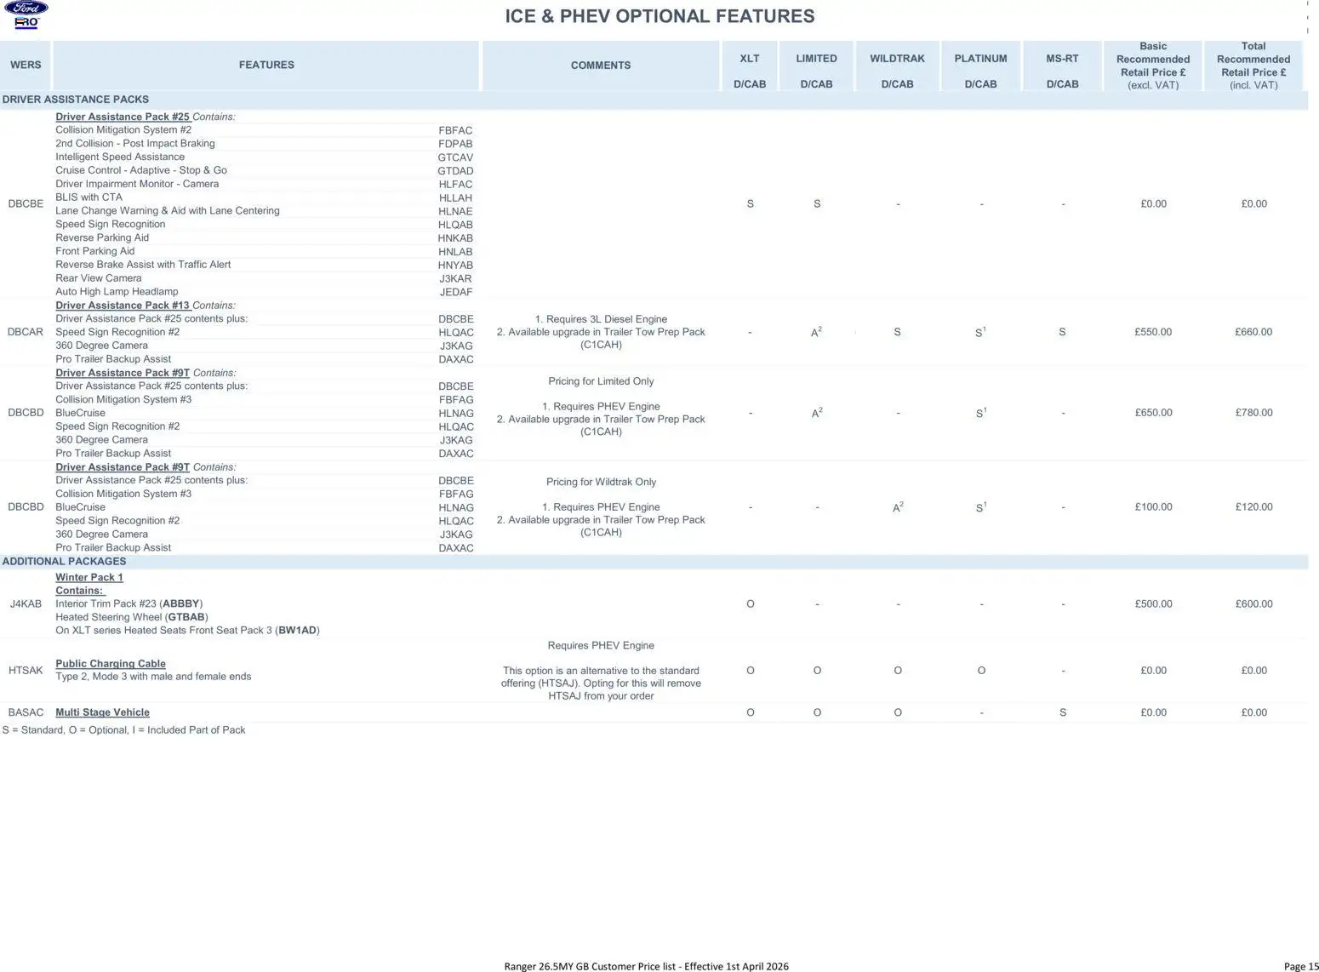Select the "Multi Stage Vehicle" heading
The width and height of the screenshot is (1319, 972).
pos(102,712)
